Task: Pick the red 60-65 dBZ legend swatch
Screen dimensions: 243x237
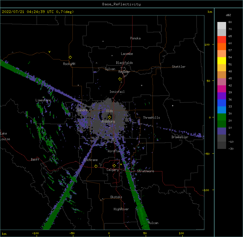Action: point(222,40)
